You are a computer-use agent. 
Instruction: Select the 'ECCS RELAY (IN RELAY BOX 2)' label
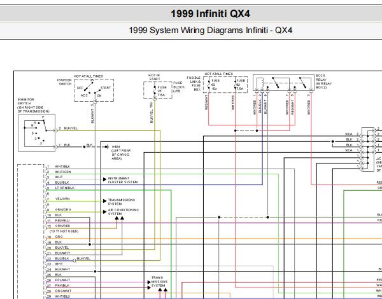click(x=324, y=81)
